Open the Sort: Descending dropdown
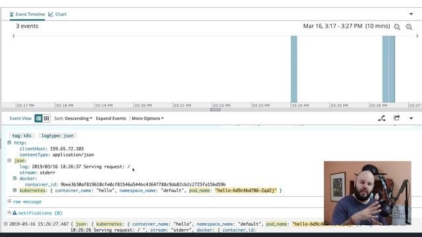The image size is (422, 237). 73,118
